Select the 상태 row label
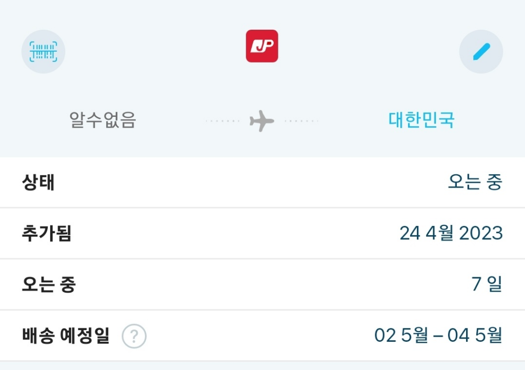Screen dimensions: 525x370 pos(38,182)
